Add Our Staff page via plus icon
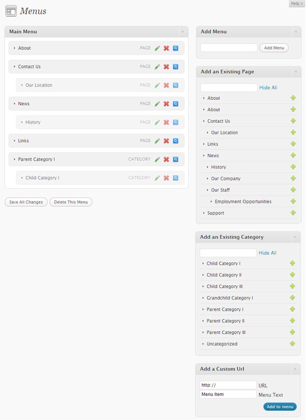The image size is (306, 420). 293,190
